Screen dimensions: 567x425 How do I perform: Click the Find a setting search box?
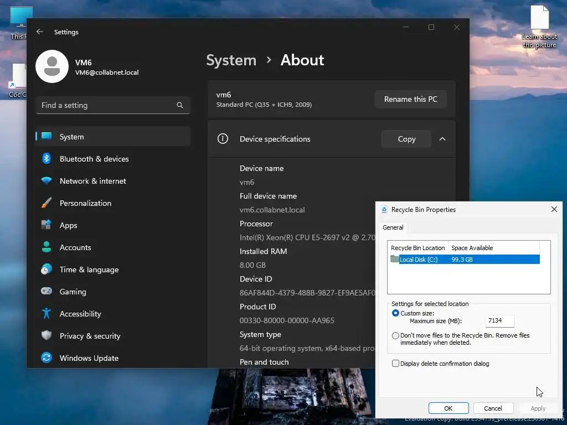[113, 105]
